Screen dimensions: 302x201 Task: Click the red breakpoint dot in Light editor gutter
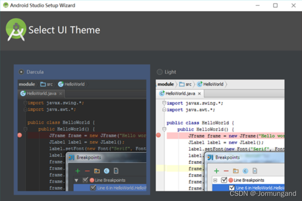tap(158, 135)
